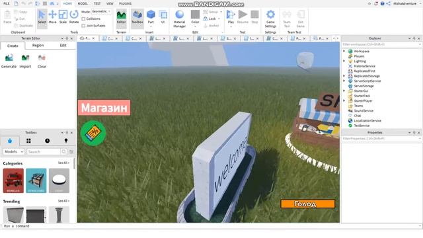The height and width of the screenshot is (238, 423).
Task: Open the Light category thumbnail
Action: pos(59,180)
